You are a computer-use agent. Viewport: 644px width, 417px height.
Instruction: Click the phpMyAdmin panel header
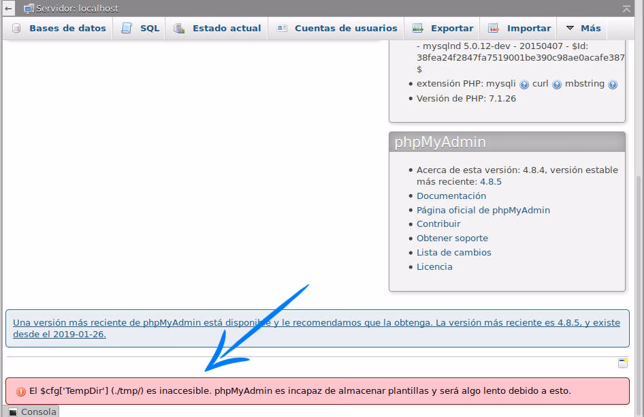click(x=506, y=142)
